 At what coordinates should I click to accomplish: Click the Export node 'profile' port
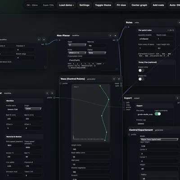(x=124, y=107)
